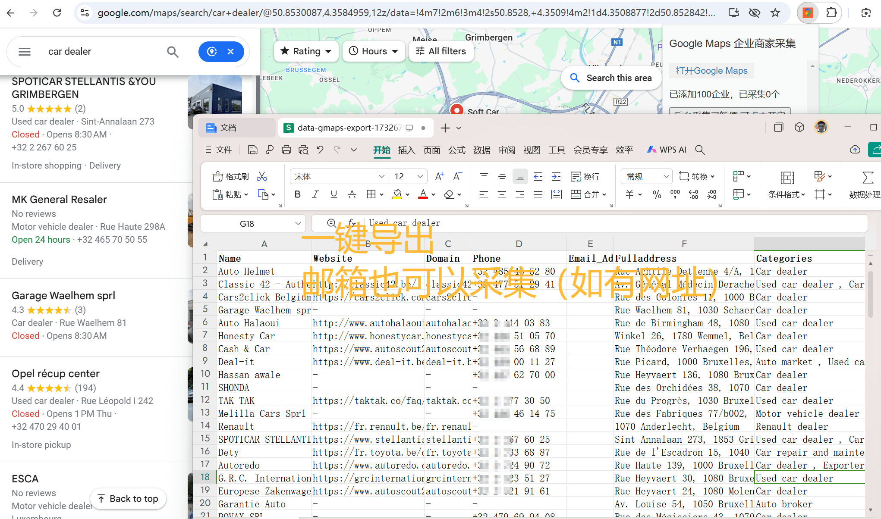Open the font color dropdown arrow
Viewport: 881px width, 519px height.
point(433,195)
